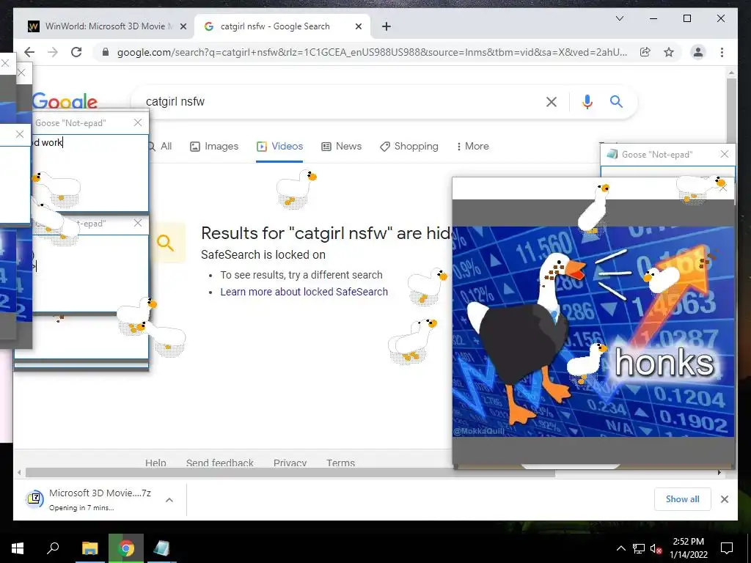This screenshot has height=563, width=751.
Task: Show hidden system tray icons
Action: point(620,548)
